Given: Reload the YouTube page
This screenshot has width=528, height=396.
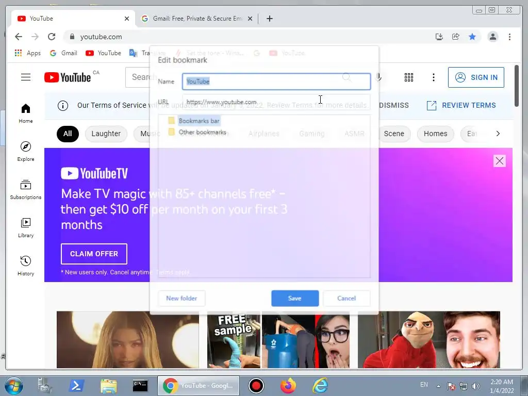Looking at the screenshot, I should [52, 37].
